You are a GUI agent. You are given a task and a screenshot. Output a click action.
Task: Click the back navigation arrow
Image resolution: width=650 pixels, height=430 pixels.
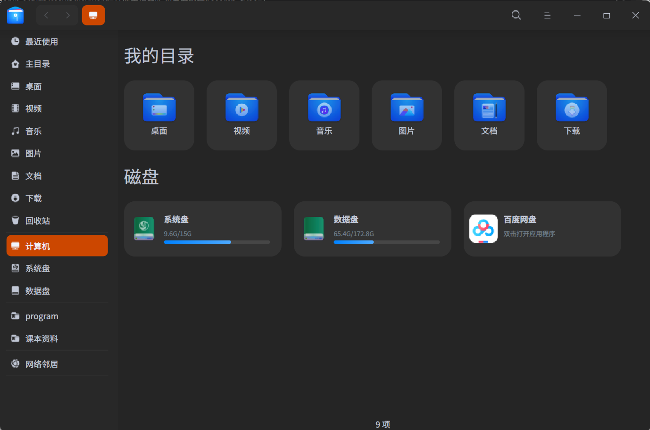tap(46, 15)
